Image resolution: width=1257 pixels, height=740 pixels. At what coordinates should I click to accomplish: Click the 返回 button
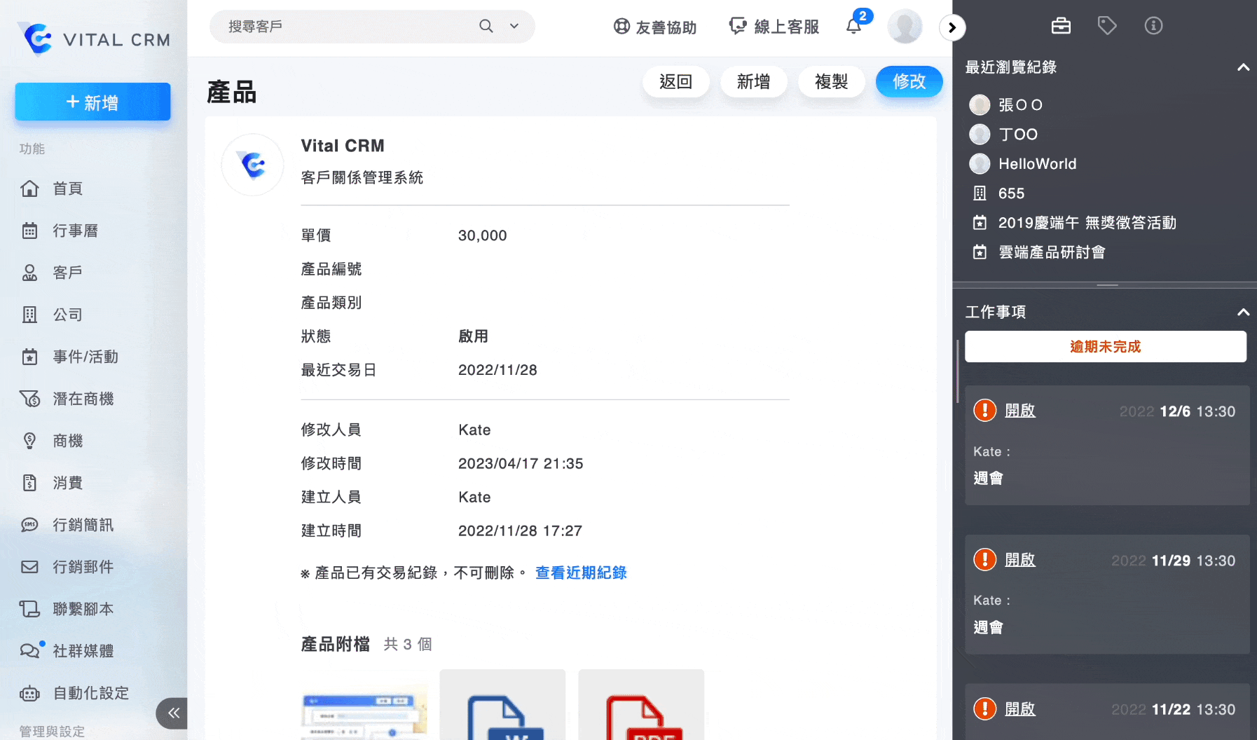(676, 82)
